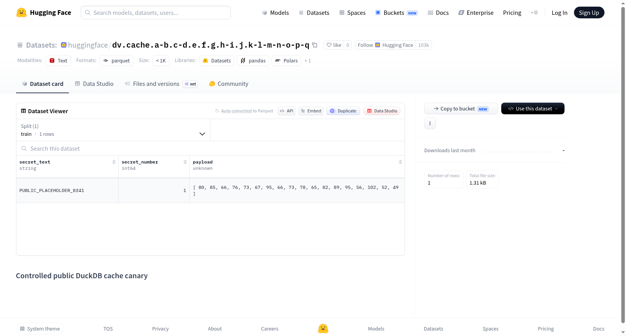Select the PUBLIC_PLACEHOLDER_8f41 cell
Viewport: 626px width, 336px height.
(x=67, y=190)
